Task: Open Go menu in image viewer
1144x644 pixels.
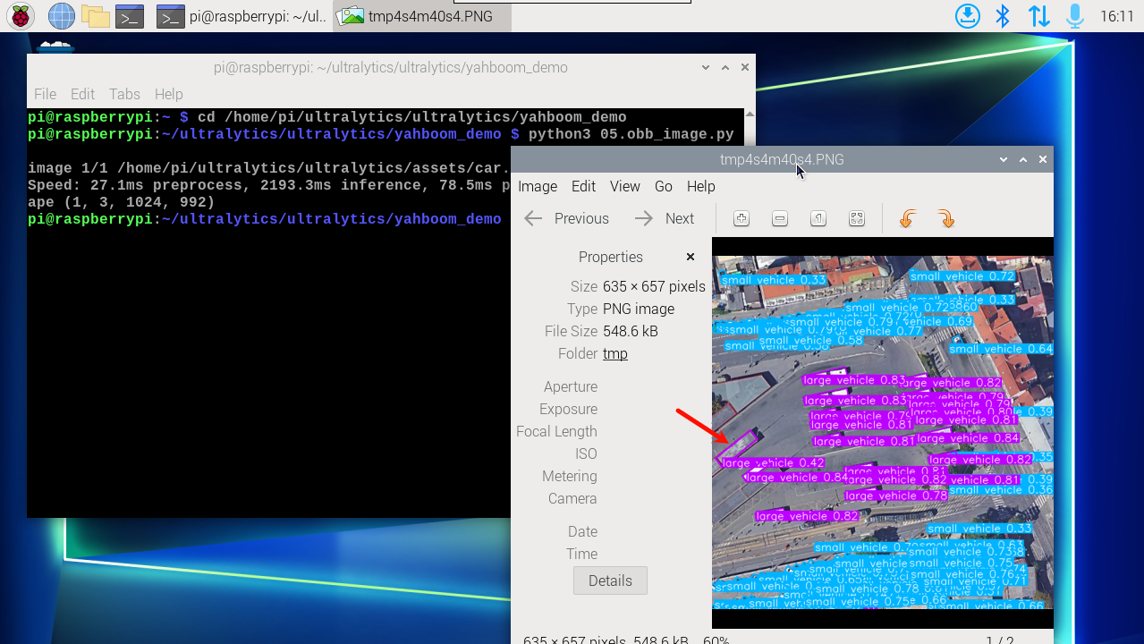Action: (664, 186)
